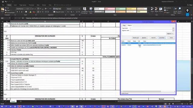This screenshot has width=193, height=108.
Task: Expand Options in Find and Replace
Action: point(170,34)
